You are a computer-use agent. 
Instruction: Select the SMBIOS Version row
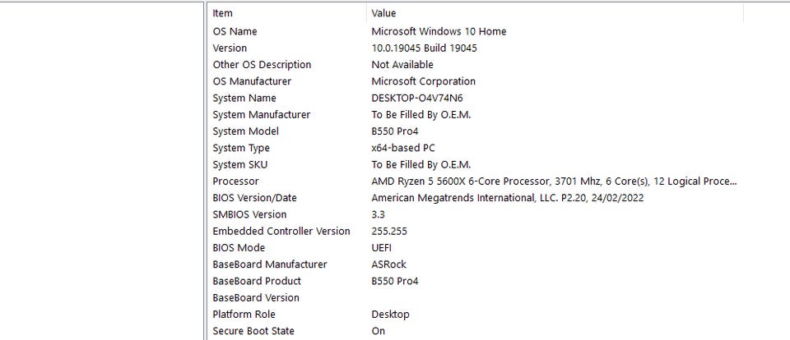click(249, 214)
